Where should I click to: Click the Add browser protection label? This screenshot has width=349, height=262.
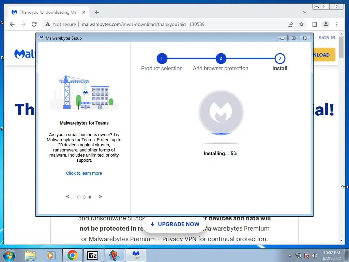[x=221, y=68]
